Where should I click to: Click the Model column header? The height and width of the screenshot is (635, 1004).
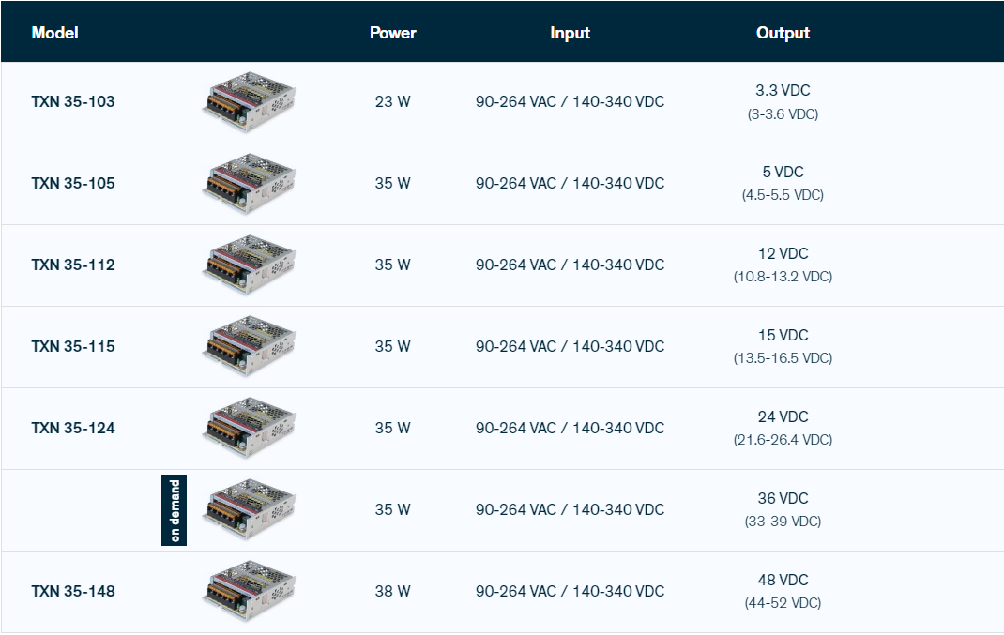click(x=54, y=33)
